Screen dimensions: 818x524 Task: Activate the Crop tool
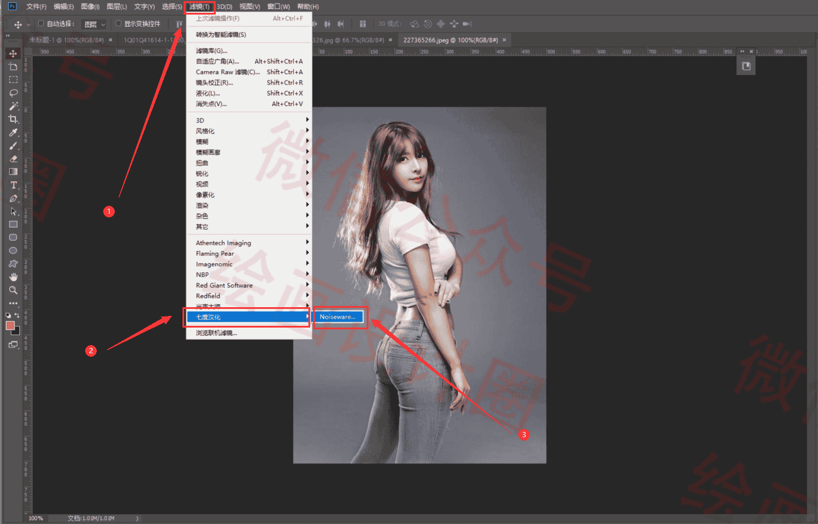pos(13,119)
